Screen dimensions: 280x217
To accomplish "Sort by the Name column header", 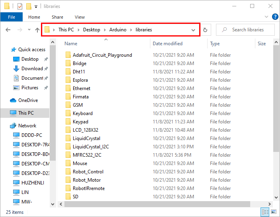I will click(x=71, y=44).
